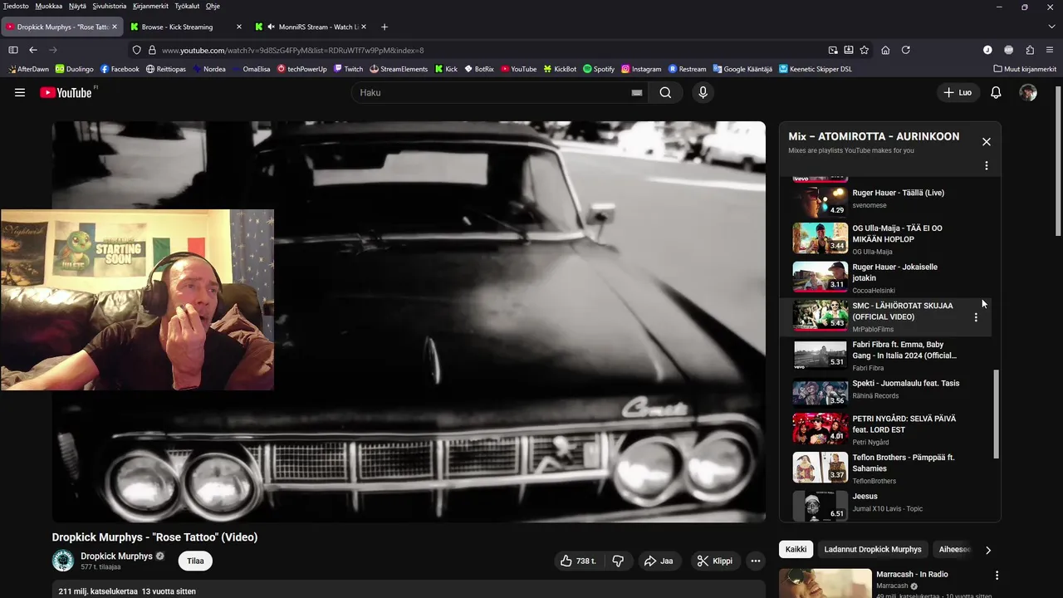
Task: Open Muokkaa menu
Action: [x=49, y=6]
